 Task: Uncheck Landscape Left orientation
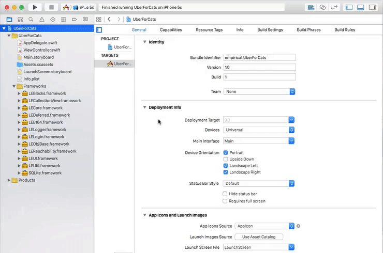click(x=226, y=166)
